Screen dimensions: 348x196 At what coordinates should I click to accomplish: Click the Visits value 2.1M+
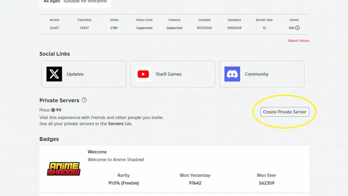(x=114, y=28)
